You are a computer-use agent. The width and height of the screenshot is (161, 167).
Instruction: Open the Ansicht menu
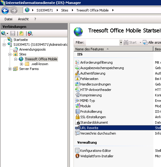pyautogui.click(x=23, y=19)
